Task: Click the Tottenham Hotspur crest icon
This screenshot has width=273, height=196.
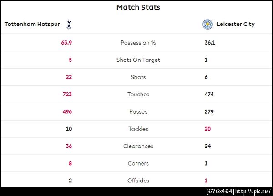Action: pyautogui.click(x=69, y=24)
